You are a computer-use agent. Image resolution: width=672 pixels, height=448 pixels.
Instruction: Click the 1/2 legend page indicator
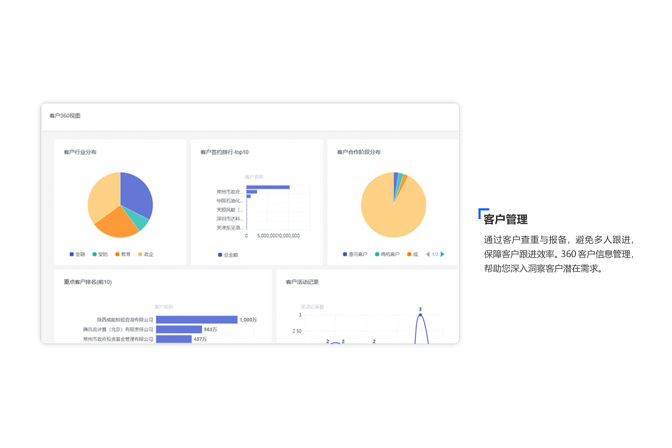pyautogui.click(x=435, y=254)
